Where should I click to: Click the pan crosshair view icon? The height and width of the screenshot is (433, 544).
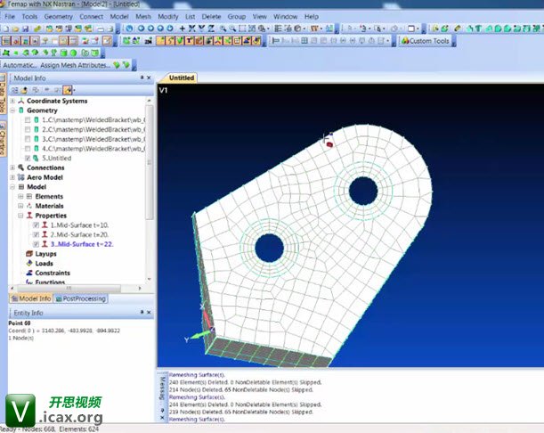click(183, 29)
